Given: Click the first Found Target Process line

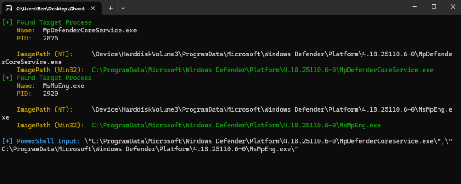Looking at the screenshot, I should [47, 22].
